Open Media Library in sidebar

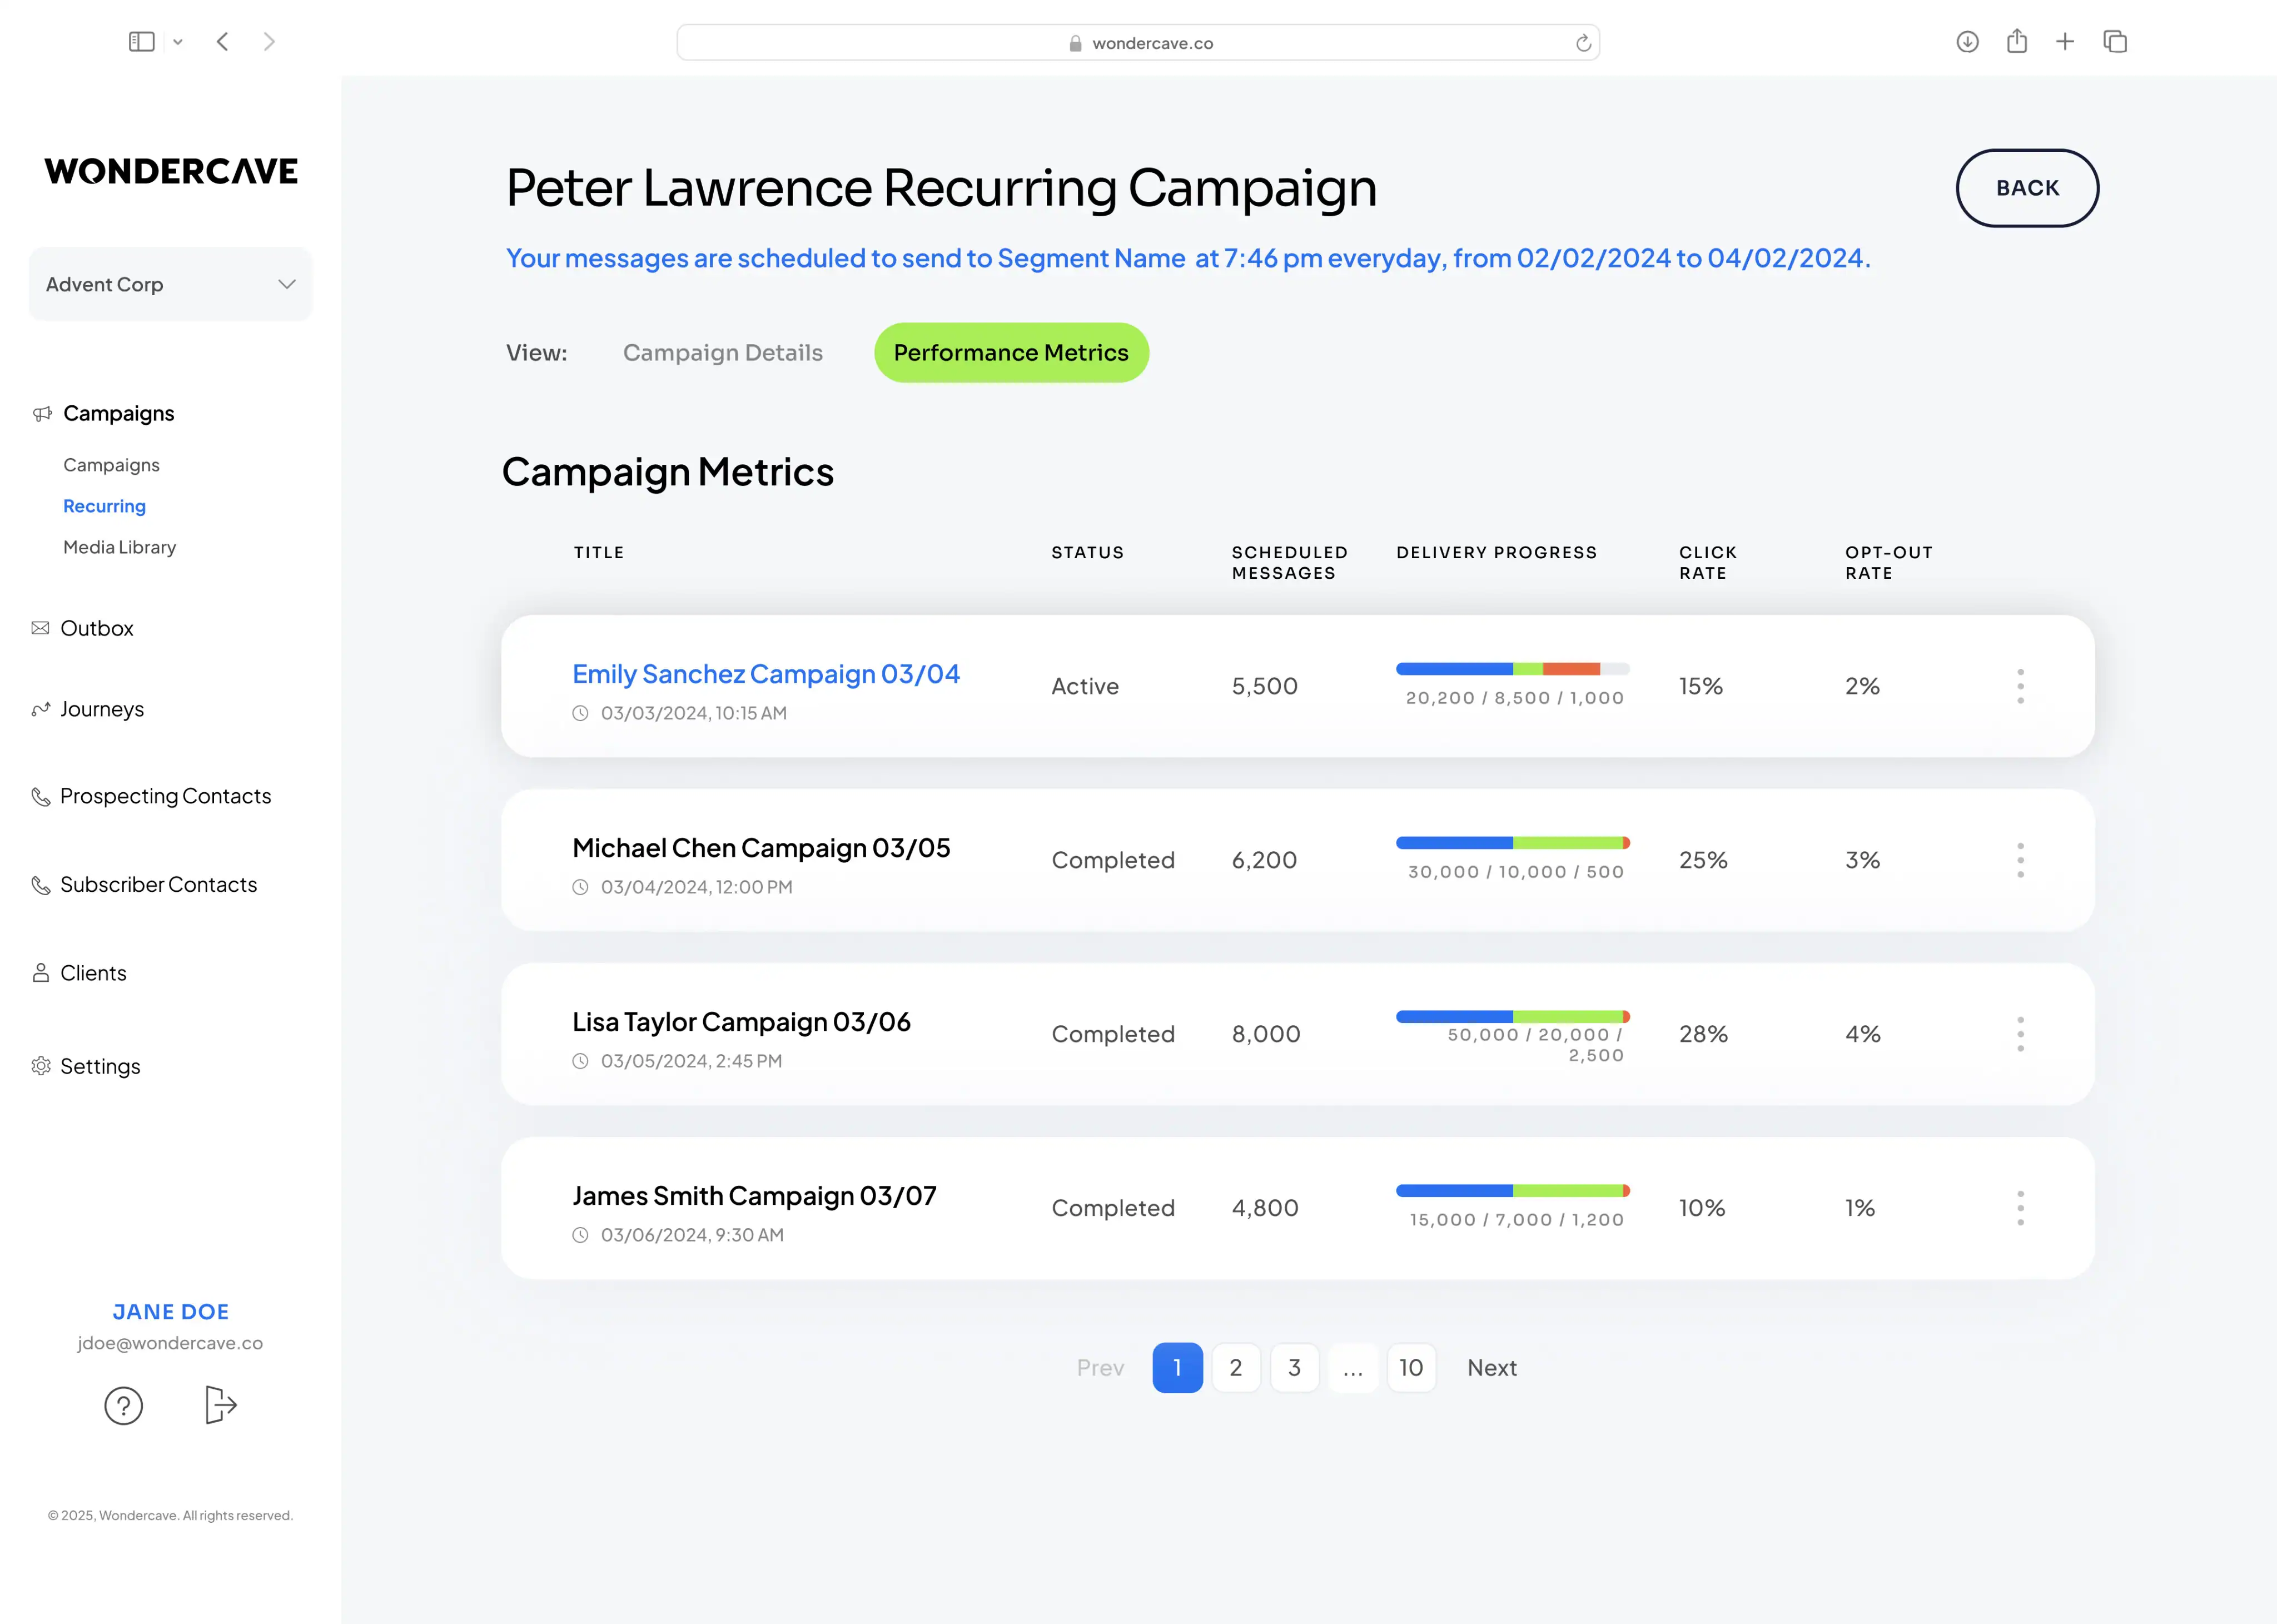pos(119,547)
